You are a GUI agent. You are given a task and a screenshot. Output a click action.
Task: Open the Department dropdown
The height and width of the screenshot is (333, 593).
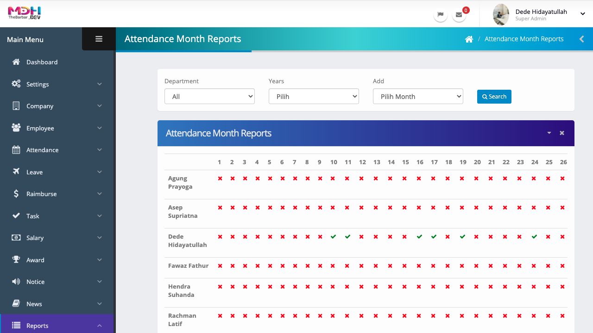[209, 96]
